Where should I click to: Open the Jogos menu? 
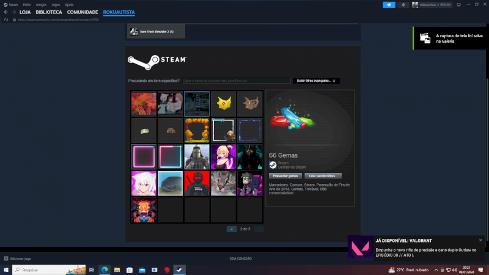click(56, 5)
